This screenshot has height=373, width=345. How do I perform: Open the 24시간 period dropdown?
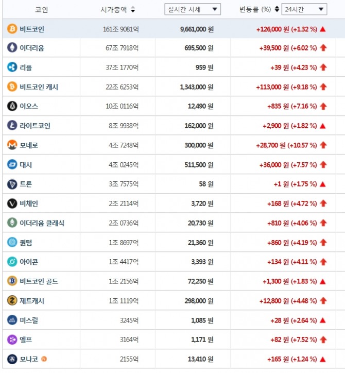tap(308, 9)
